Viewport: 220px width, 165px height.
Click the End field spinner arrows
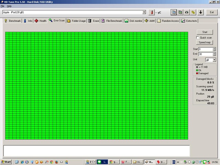pos(214,54)
